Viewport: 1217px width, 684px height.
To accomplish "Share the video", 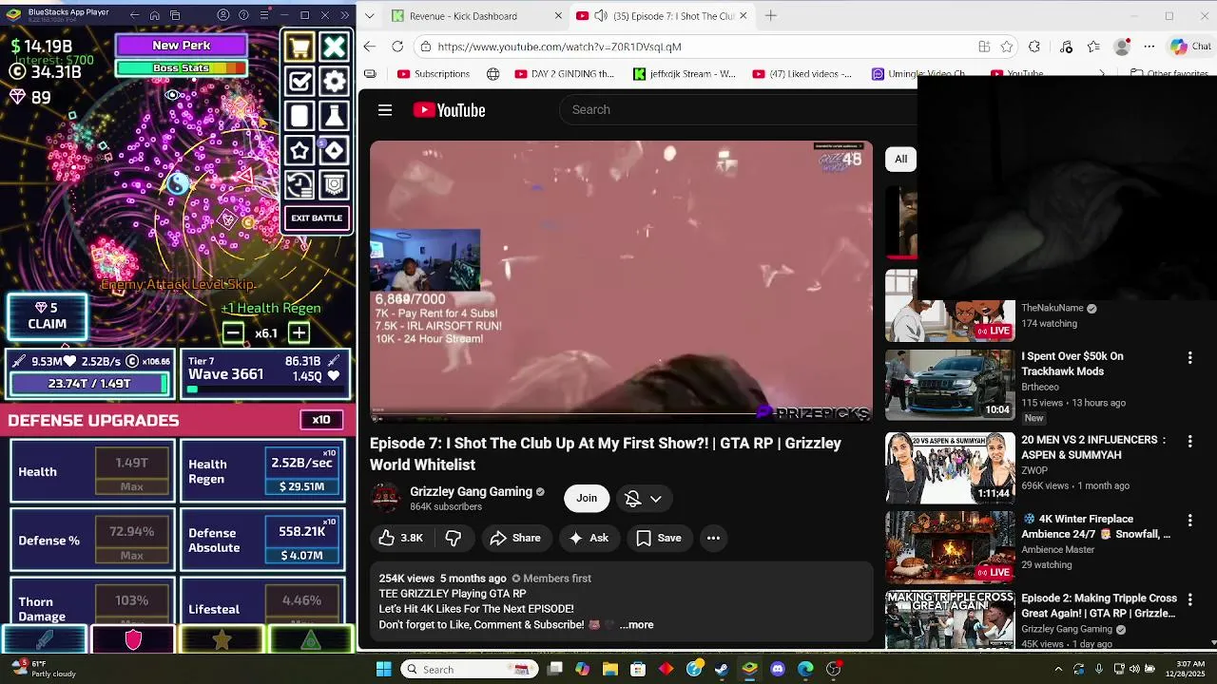I will point(515,538).
